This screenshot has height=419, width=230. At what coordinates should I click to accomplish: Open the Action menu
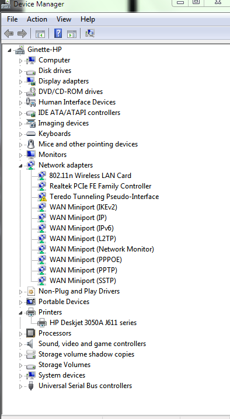(37, 19)
